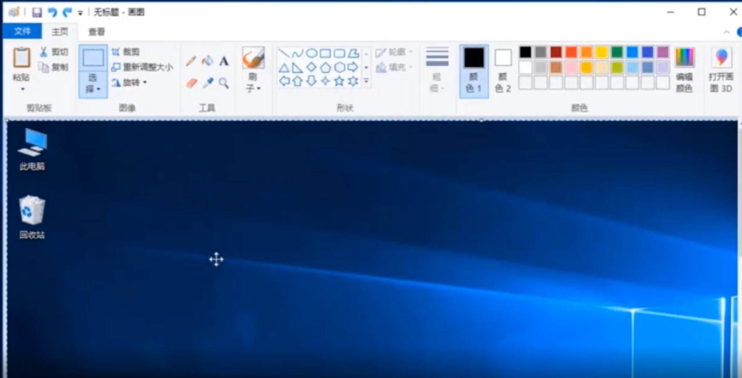Choose the Curve shape
Screen dimensions: 742x378
click(x=298, y=53)
